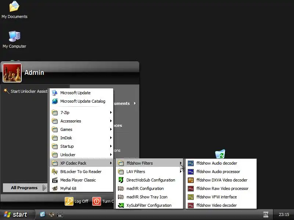Click the All Programs arrow
This screenshot has width=294, height=220.
[x=44, y=188]
